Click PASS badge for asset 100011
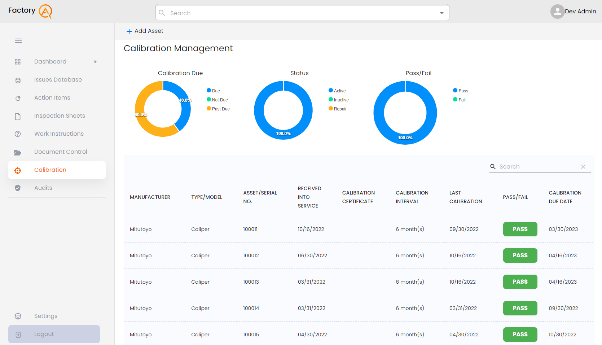 coord(520,229)
